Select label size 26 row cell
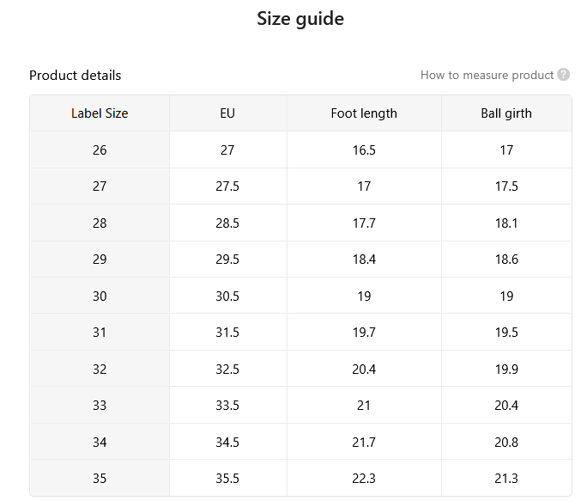 (x=100, y=150)
